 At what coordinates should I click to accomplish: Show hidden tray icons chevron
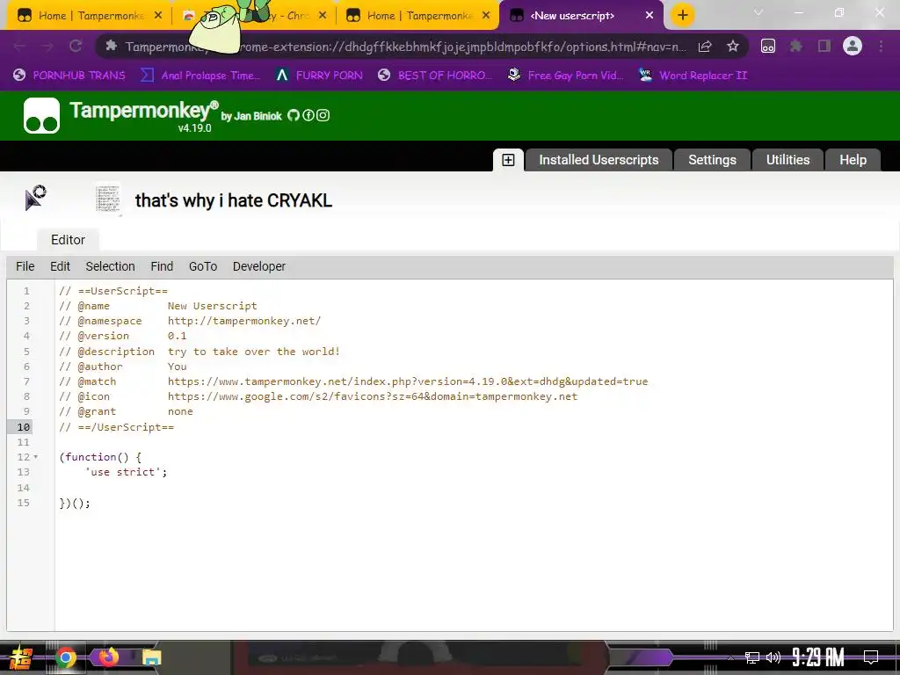pyautogui.click(x=730, y=657)
